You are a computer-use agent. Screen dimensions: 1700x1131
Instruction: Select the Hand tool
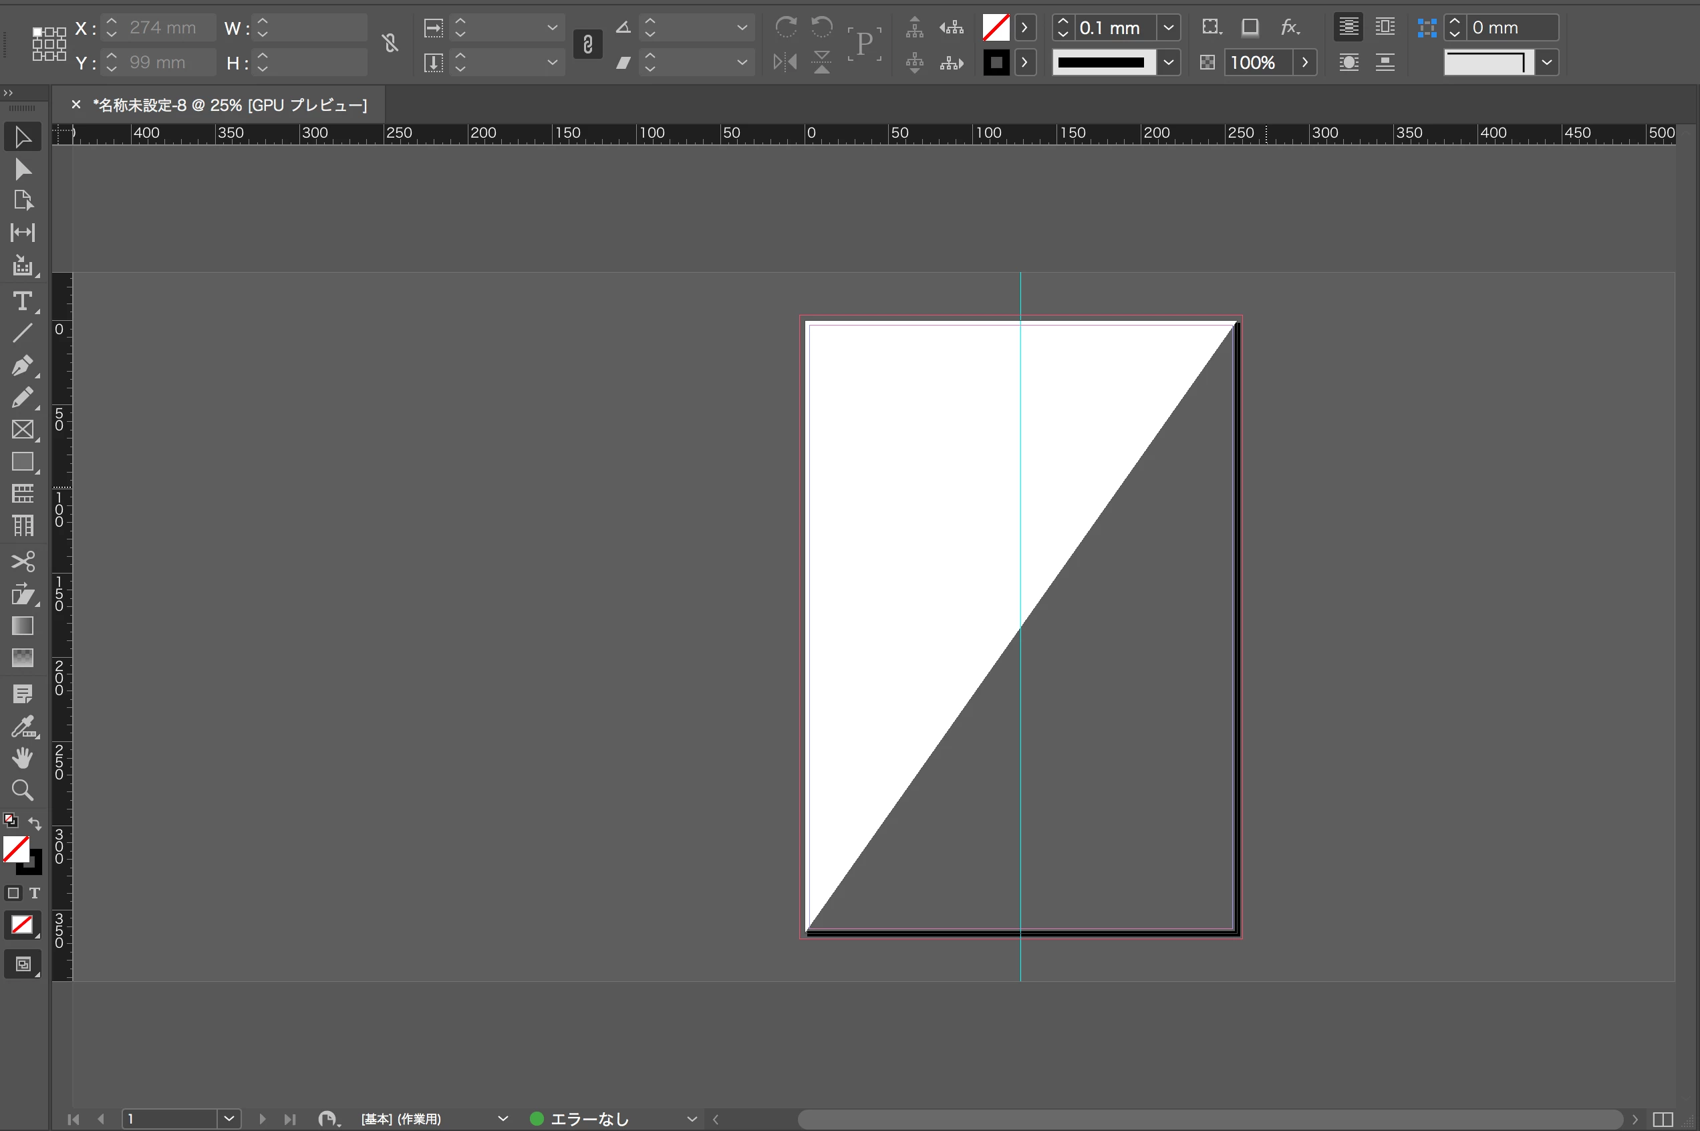(x=22, y=758)
